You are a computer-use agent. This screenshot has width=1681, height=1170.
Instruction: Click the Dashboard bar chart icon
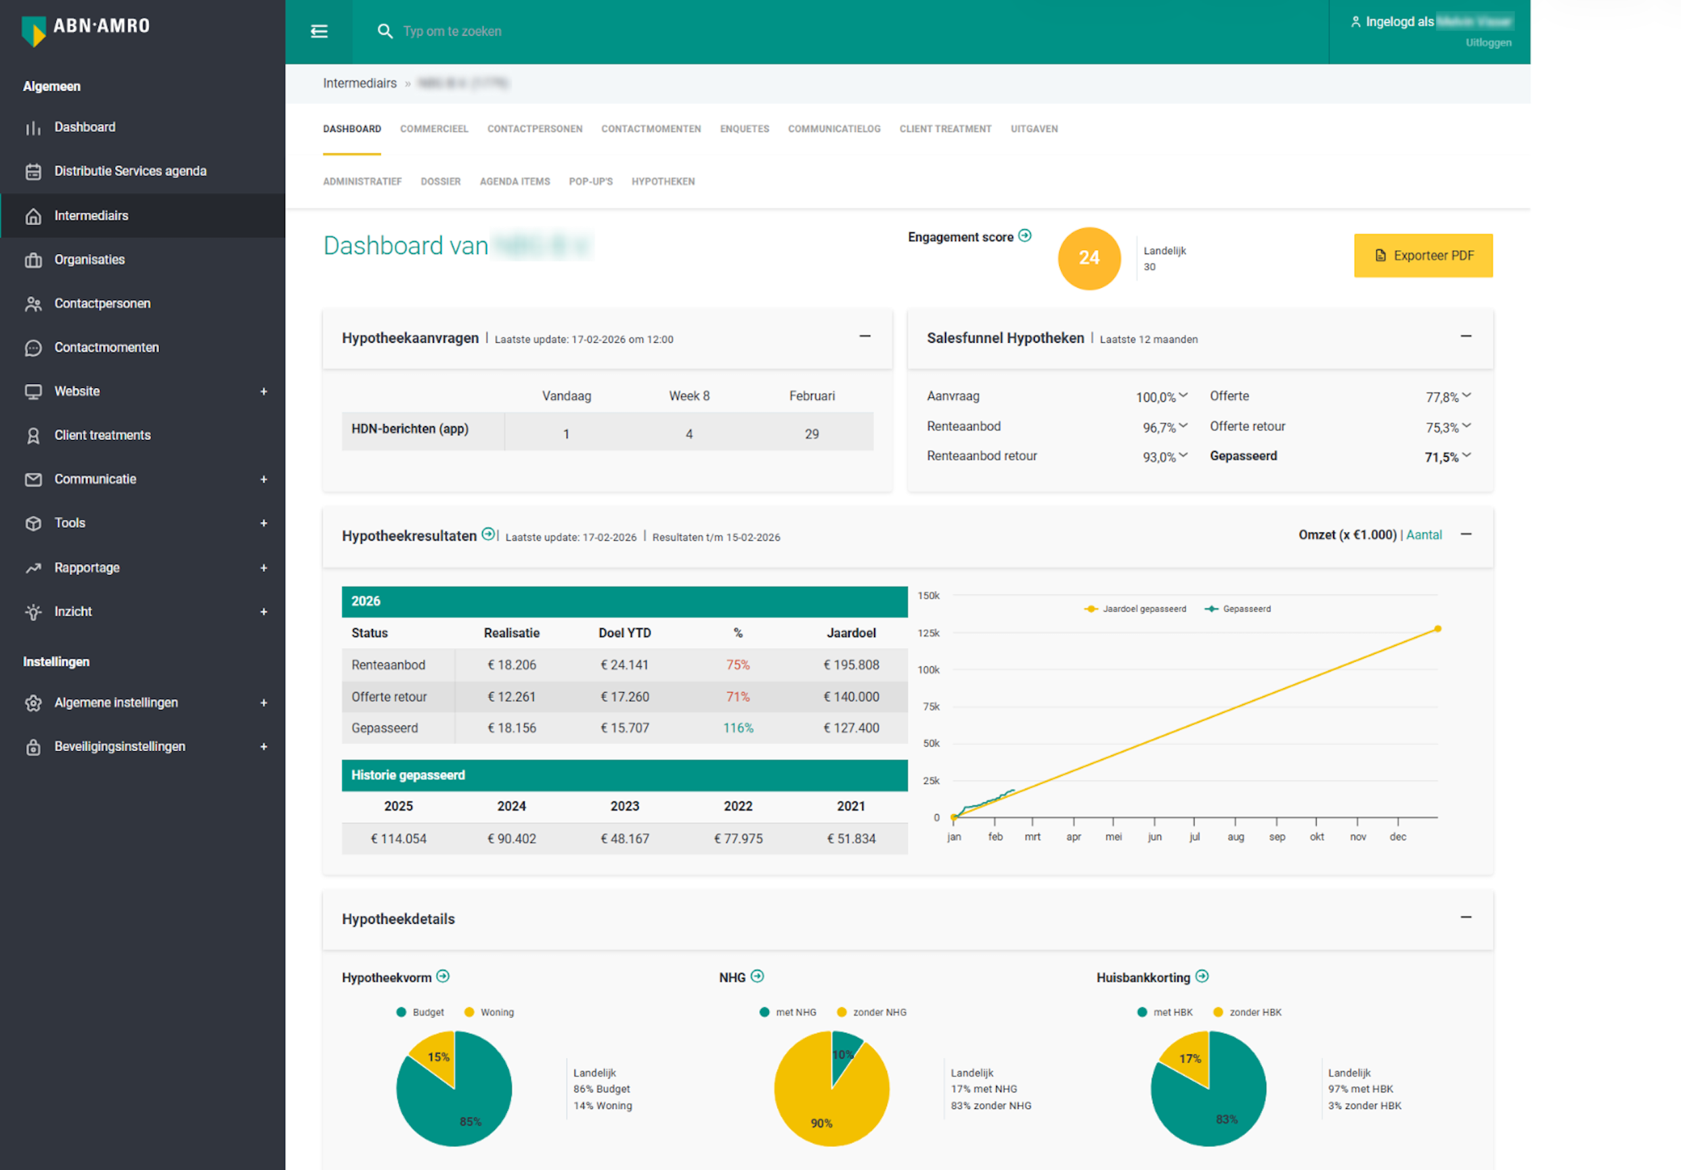pos(33,128)
